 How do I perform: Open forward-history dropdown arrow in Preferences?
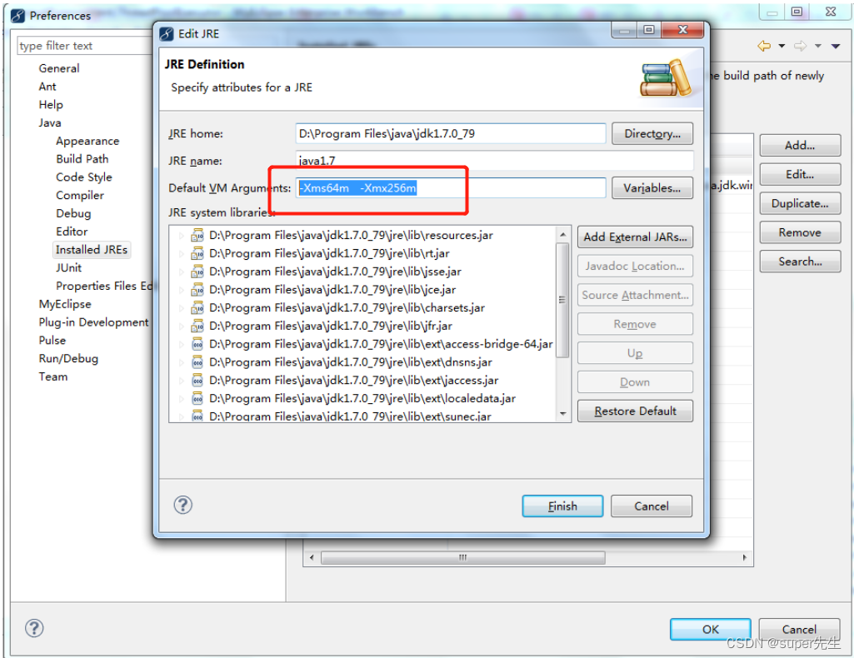coord(817,47)
